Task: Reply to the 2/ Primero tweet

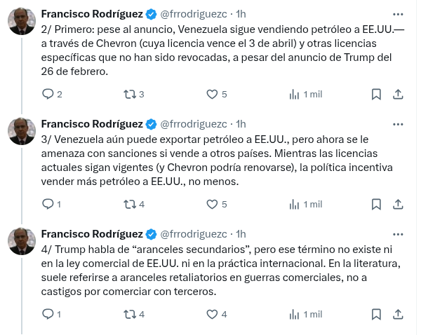Action: [48, 94]
